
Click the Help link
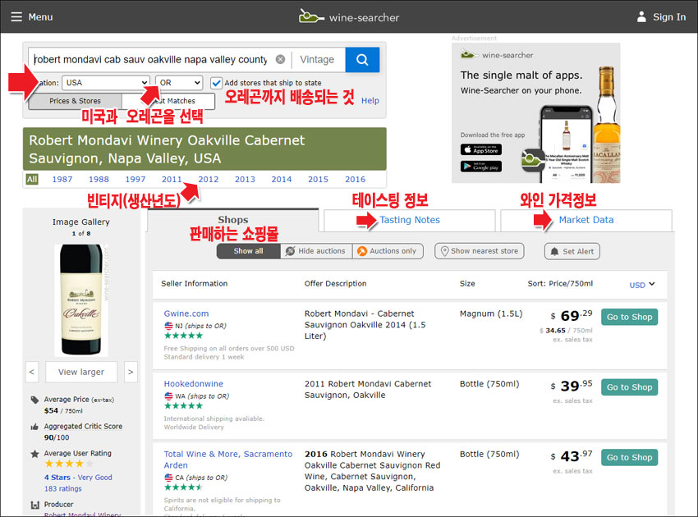370,101
